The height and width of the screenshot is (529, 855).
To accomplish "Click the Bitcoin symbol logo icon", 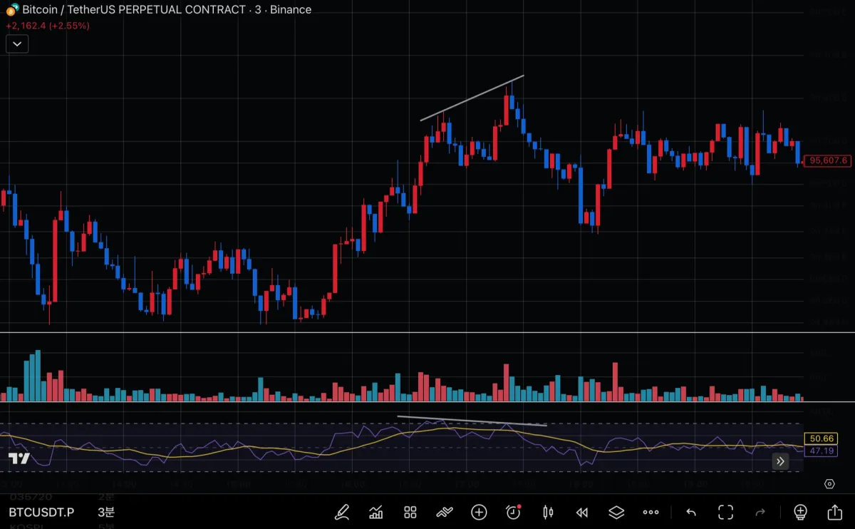I will (11, 10).
